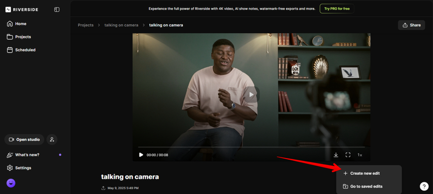Screen dimensions: 433x194
Task: Click the Share button
Action: (x=412, y=25)
